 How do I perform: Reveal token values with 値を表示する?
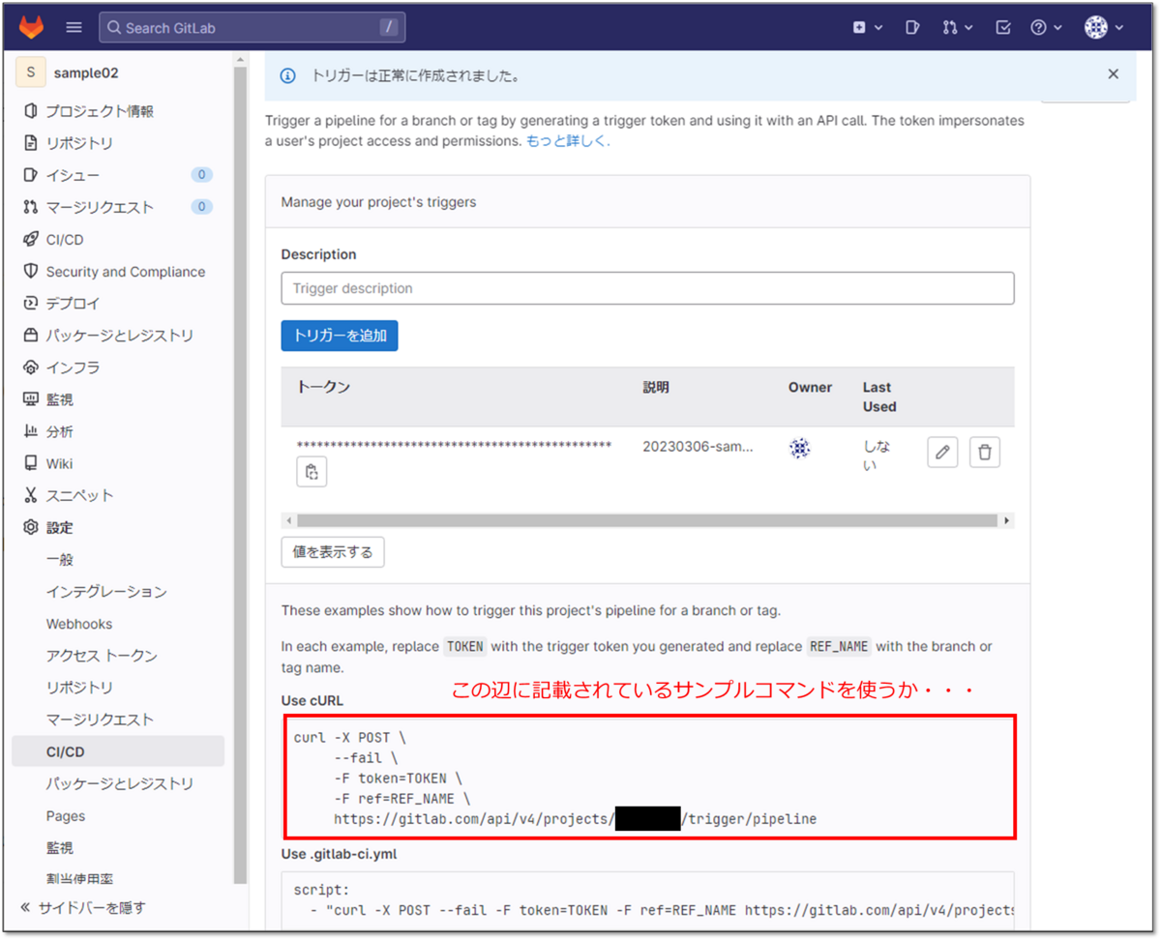333,551
